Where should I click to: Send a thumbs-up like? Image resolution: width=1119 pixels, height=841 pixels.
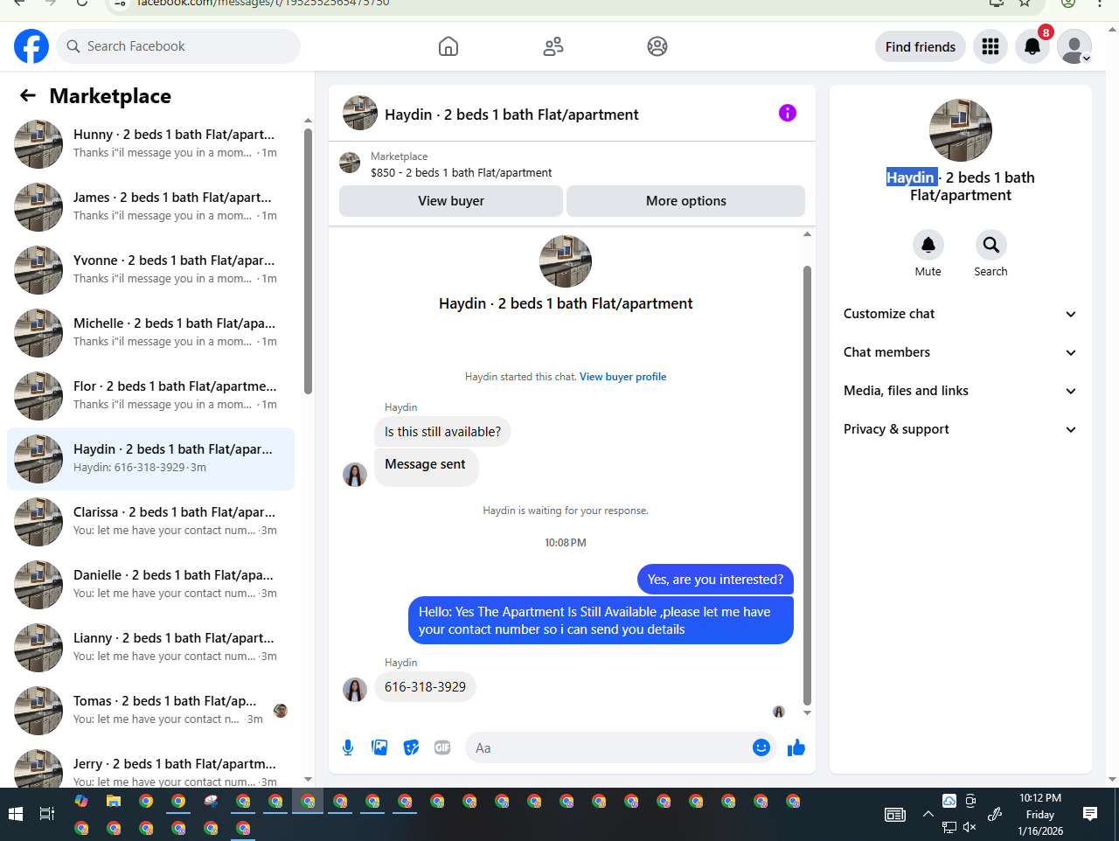point(796,747)
